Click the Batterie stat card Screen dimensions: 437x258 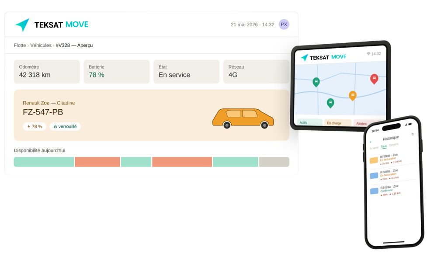117,71
